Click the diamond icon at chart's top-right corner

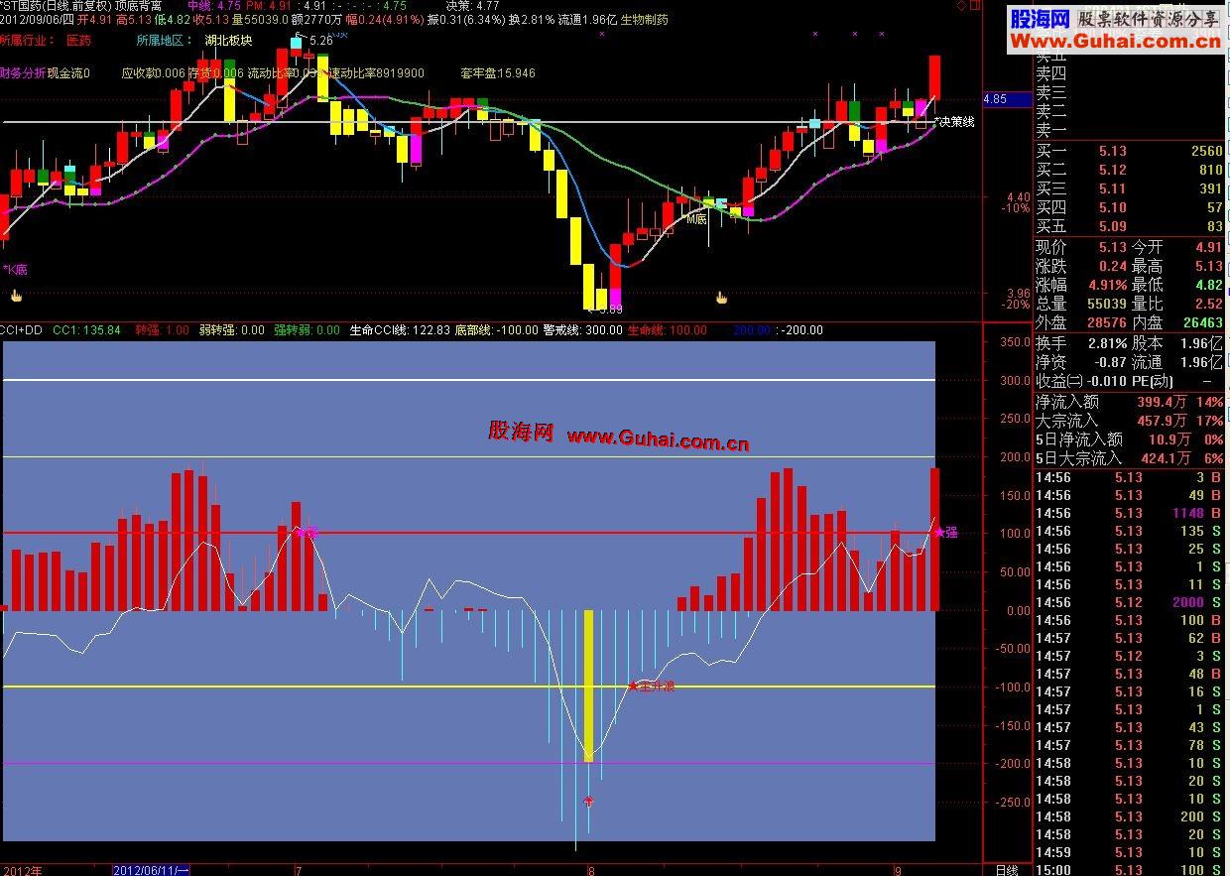point(962,6)
